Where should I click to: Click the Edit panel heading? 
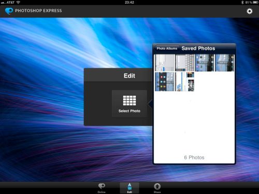(129, 76)
